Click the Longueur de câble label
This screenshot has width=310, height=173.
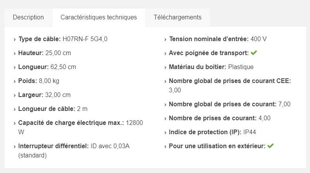click(x=47, y=109)
